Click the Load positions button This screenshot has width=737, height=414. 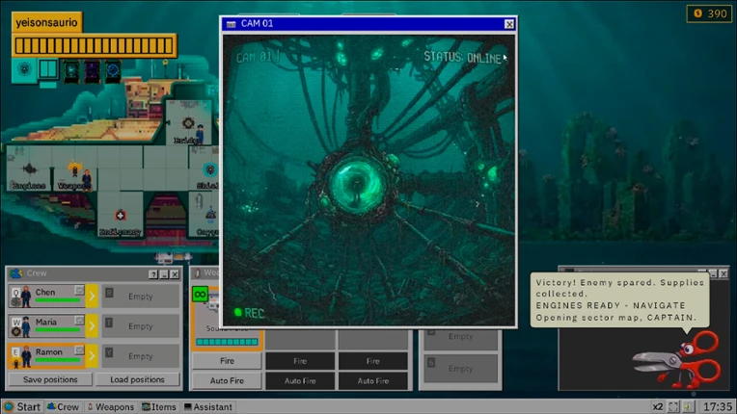[137, 379]
